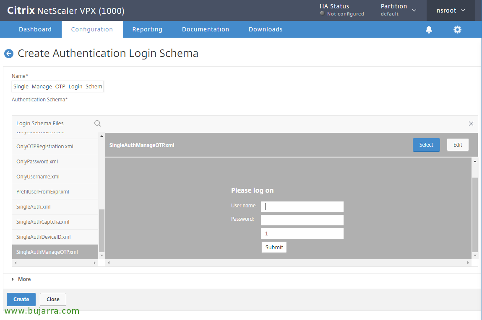Click the User name field in preview
Screen dimensions: 482x320
[302, 206]
